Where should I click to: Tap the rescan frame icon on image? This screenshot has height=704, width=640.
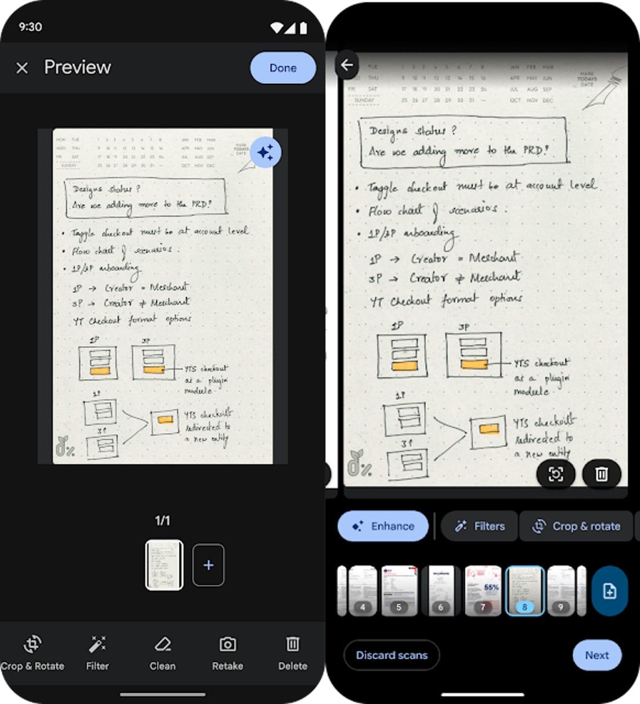pyautogui.click(x=556, y=474)
